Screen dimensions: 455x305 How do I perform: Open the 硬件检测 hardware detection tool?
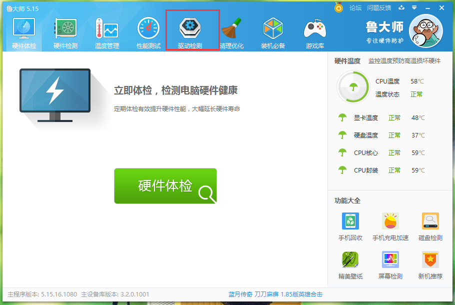coord(64,31)
